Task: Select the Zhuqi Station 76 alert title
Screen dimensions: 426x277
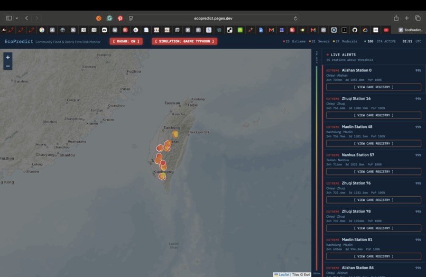Action: pyautogui.click(x=356, y=183)
